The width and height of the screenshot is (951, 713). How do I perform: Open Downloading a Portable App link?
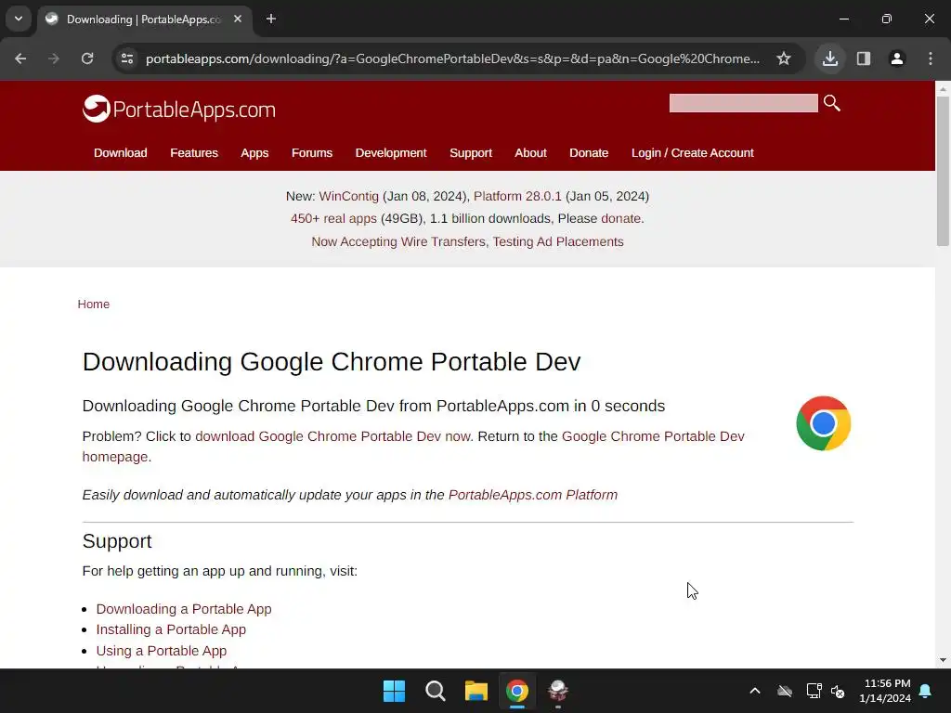pyautogui.click(x=184, y=609)
